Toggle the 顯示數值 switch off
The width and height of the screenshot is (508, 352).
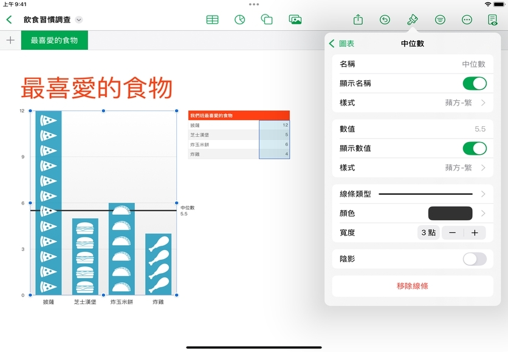(474, 148)
